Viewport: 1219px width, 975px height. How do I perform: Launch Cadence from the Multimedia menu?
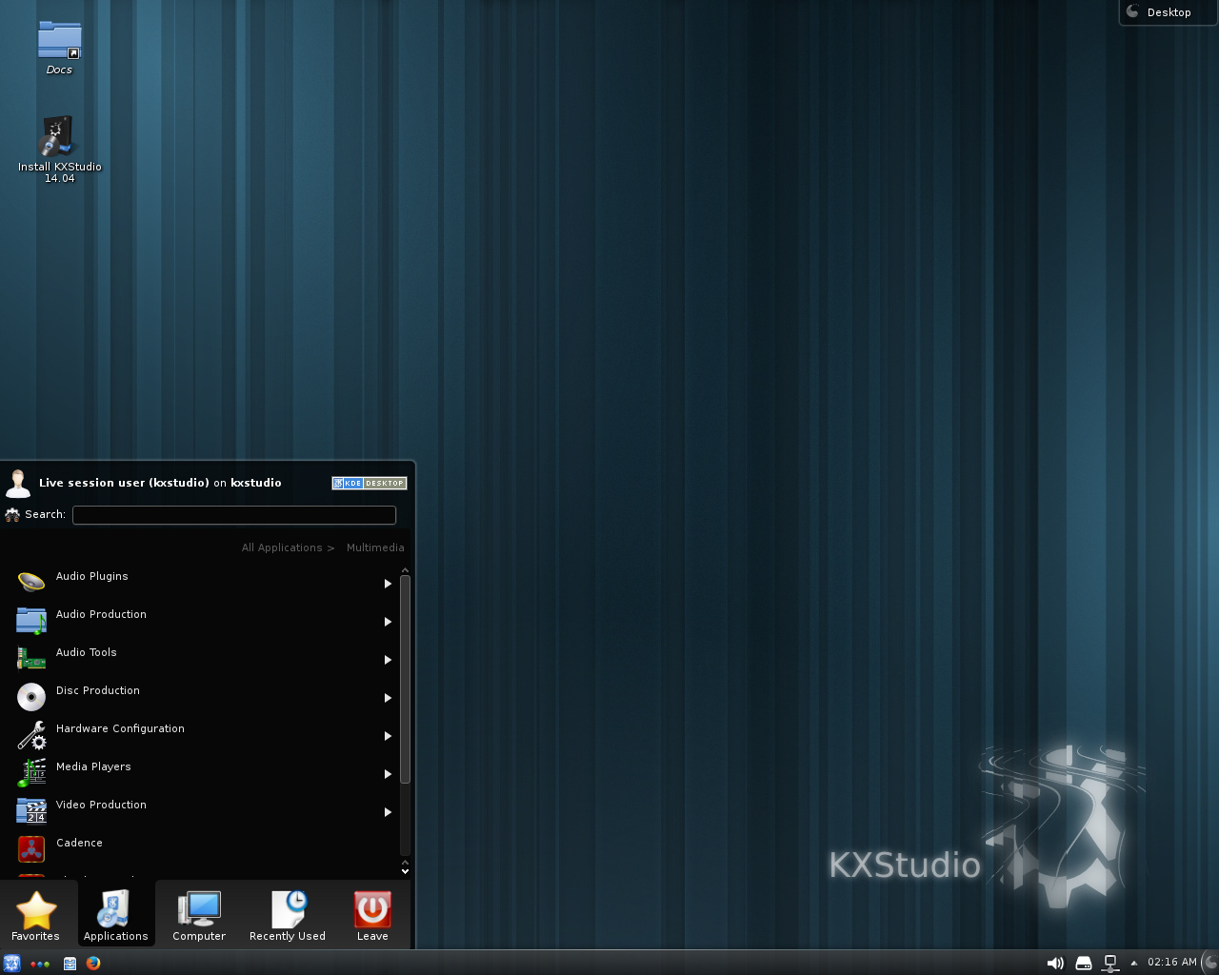point(79,844)
